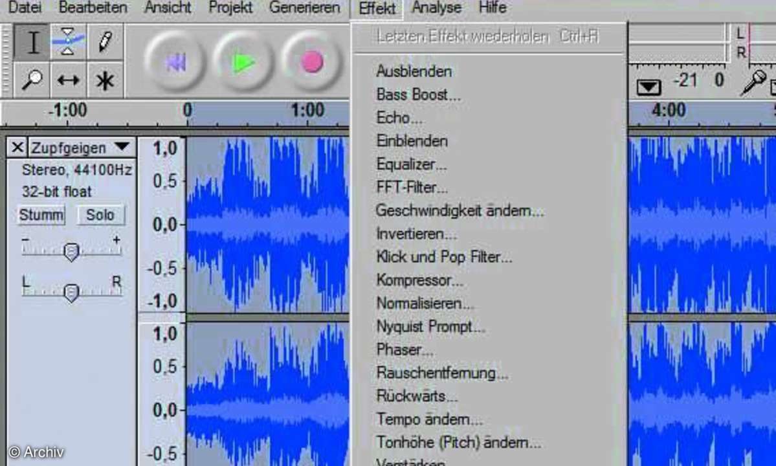Viewport: 776px width, 466px height.
Task: Open the Datei menu
Action: pyautogui.click(x=25, y=7)
